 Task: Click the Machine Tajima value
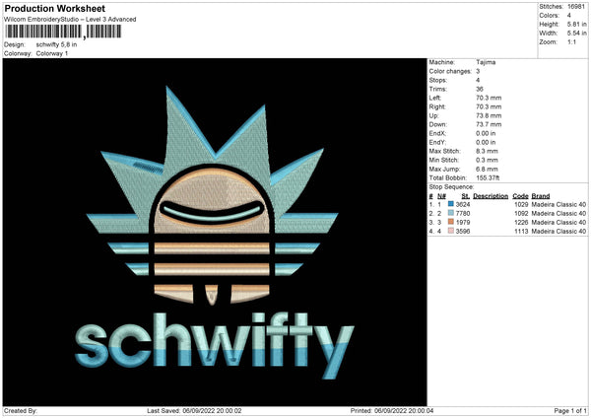pyautogui.click(x=486, y=62)
